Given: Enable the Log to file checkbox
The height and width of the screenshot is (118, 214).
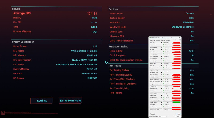Looking at the screenshot, I should (150, 114).
